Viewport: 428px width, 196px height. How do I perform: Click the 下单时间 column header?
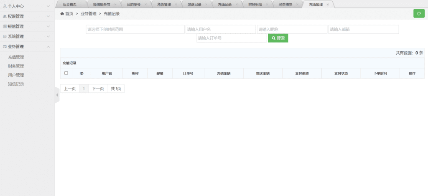(380, 73)
